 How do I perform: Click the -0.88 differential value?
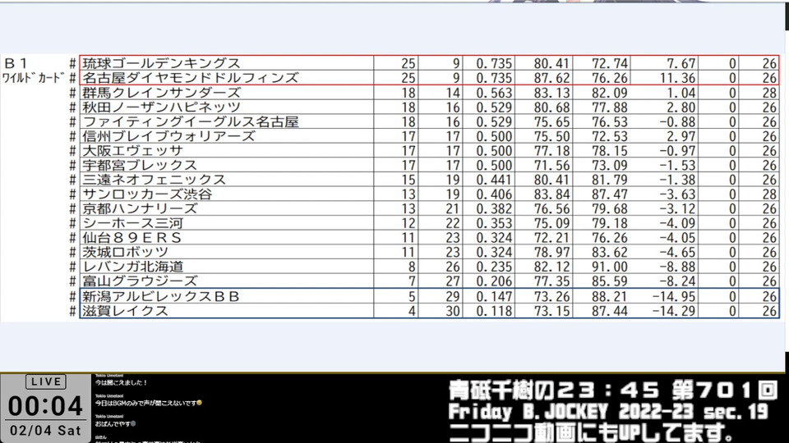point(678,122)
